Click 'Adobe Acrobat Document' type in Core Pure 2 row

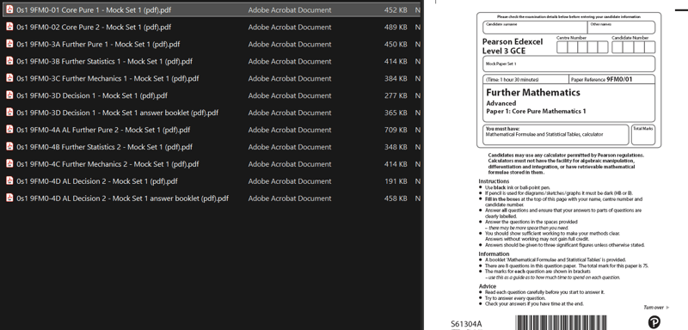(x=290, y=27)
